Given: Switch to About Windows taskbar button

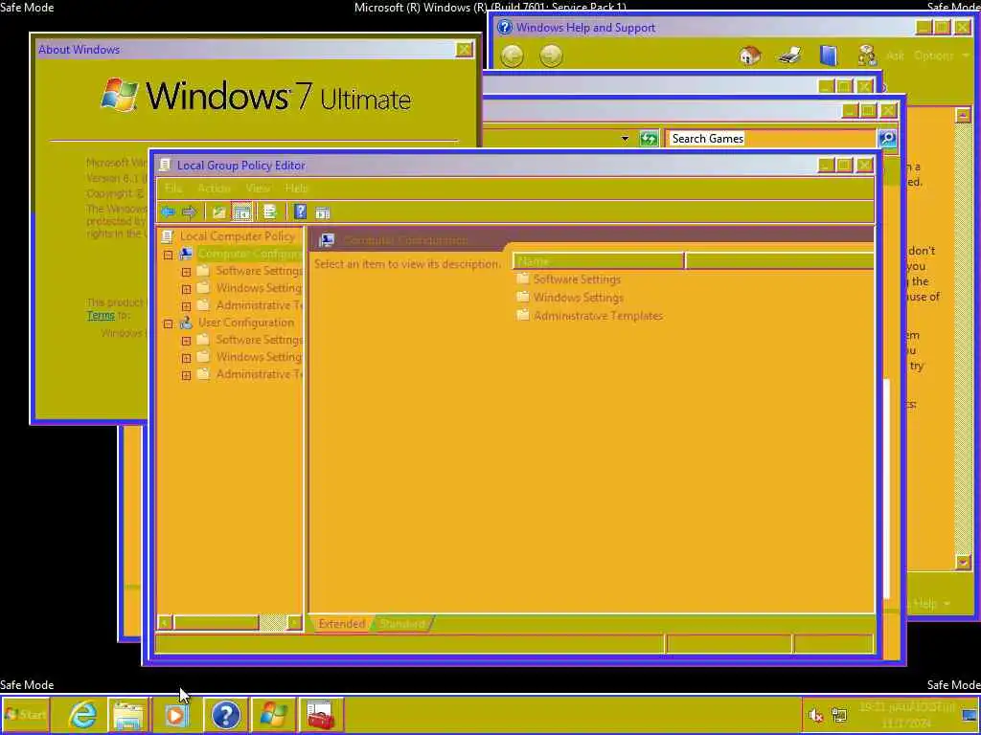Looking at the screenshot, I should click(273, 714).
